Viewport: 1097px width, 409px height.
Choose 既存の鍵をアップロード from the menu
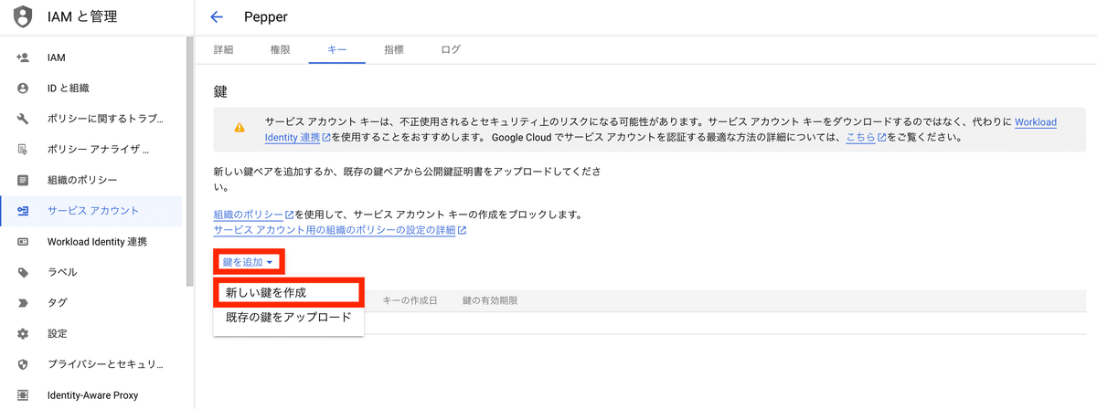pyautogui.click(x=289, y=318)
